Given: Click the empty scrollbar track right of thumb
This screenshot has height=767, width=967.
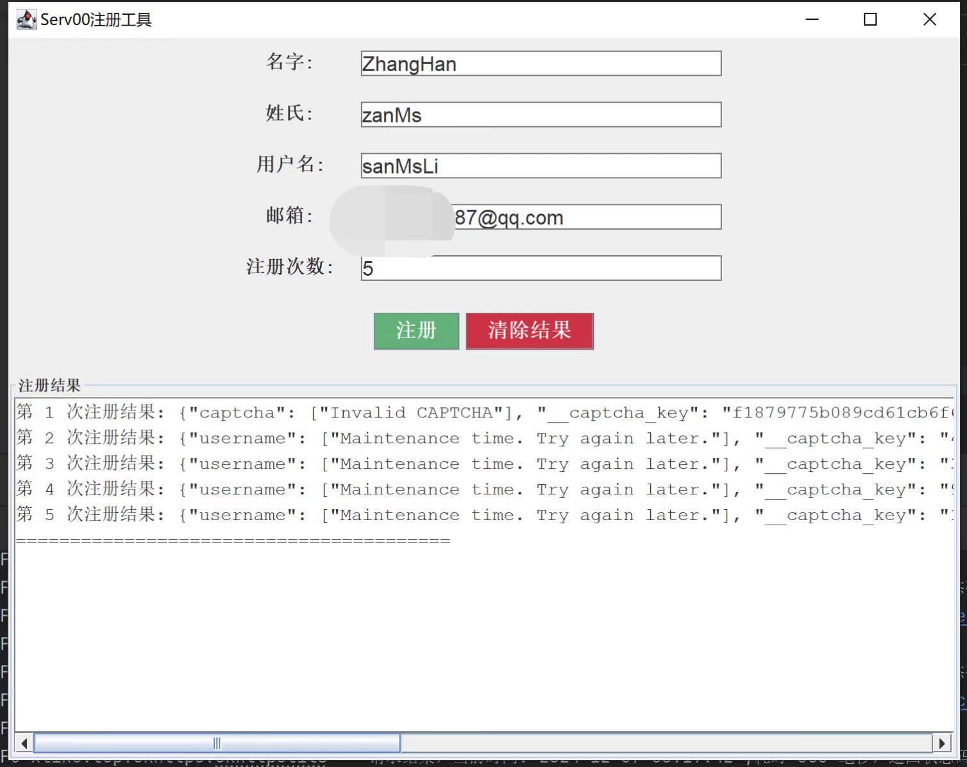Looking at the screenshot, I should pyautogui.click(x=666, y=743).
